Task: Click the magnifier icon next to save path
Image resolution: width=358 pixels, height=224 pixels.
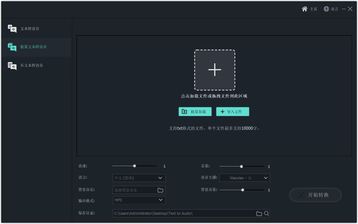Action: point(266,213)
